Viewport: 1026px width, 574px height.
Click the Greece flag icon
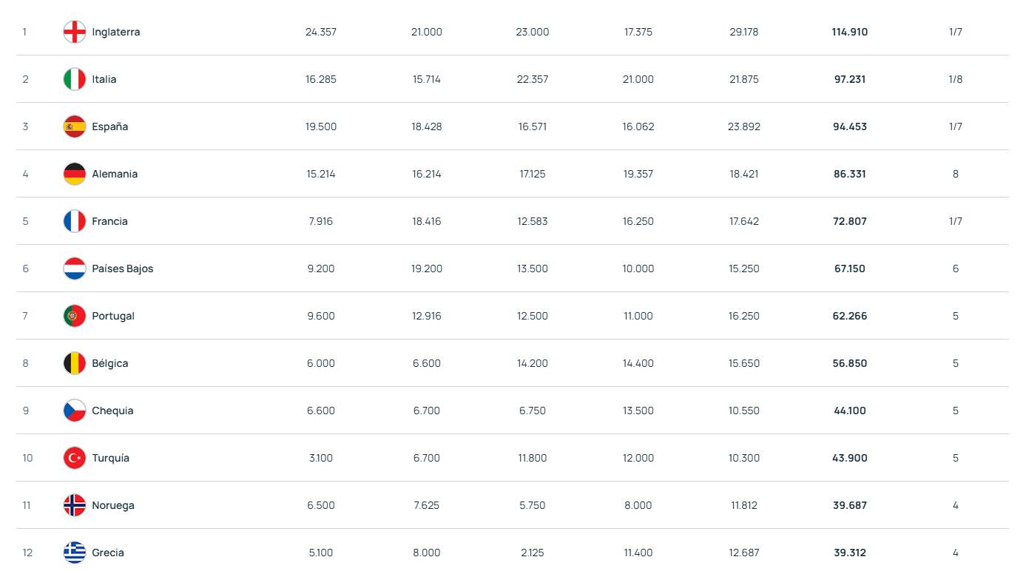click(75, 553)
